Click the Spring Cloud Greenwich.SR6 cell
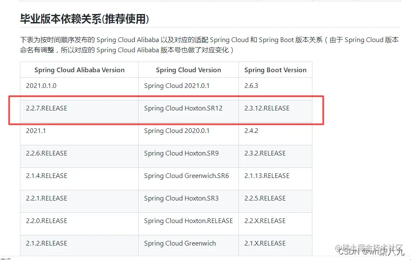Viewport: 411px width, 260px height. (x=188, y=179)
